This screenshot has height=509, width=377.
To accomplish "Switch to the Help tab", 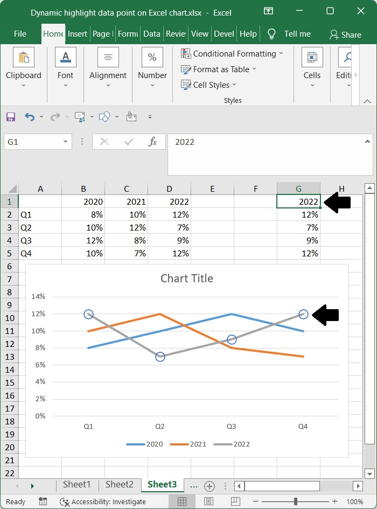I will pyautogui.click(x=248, y=34).
